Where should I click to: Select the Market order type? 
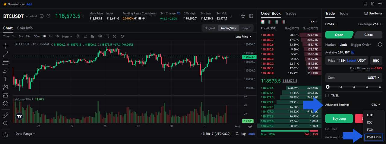pyautogui.click(x=331, y=44)
